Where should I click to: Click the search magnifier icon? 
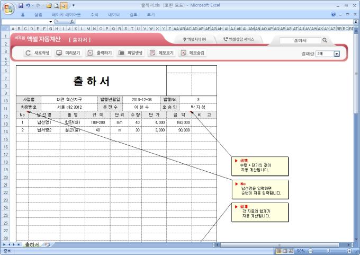click(325, 40)
